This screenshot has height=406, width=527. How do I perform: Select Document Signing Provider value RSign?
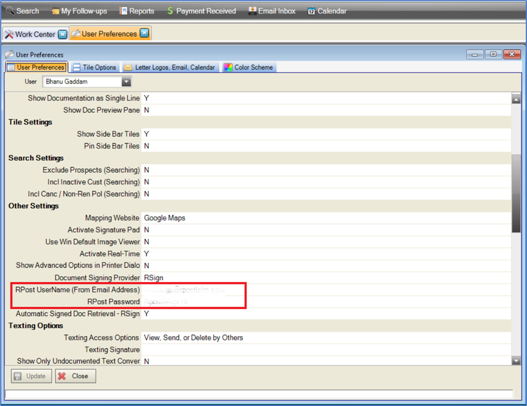(154, 278)
